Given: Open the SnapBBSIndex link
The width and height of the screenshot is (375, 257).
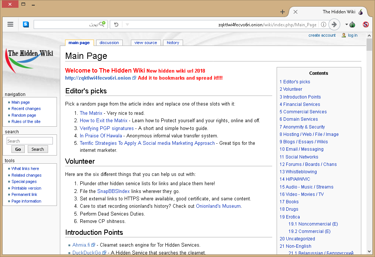Looking at the screenshot, I should [114, 191].
